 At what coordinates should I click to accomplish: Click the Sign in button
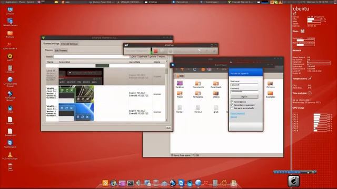tap(244, 97)
